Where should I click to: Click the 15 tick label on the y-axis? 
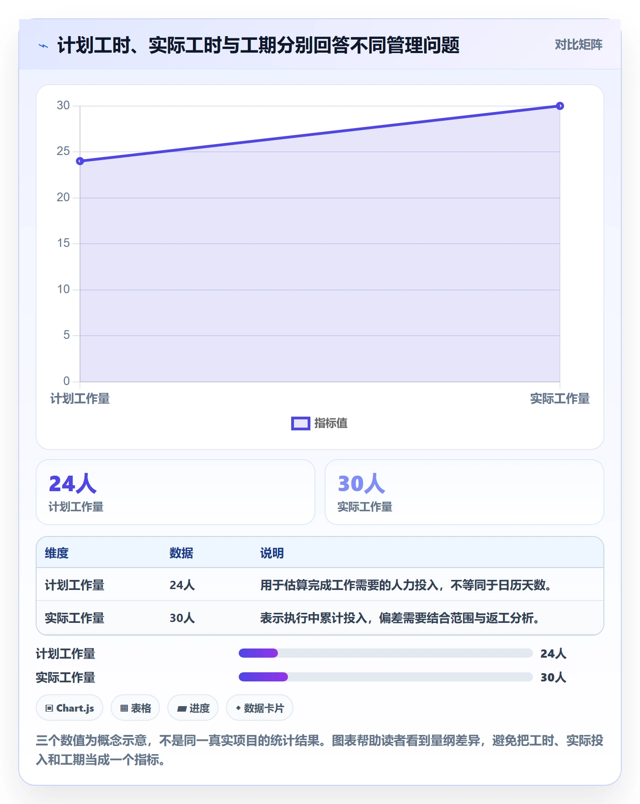coord(63,243)
